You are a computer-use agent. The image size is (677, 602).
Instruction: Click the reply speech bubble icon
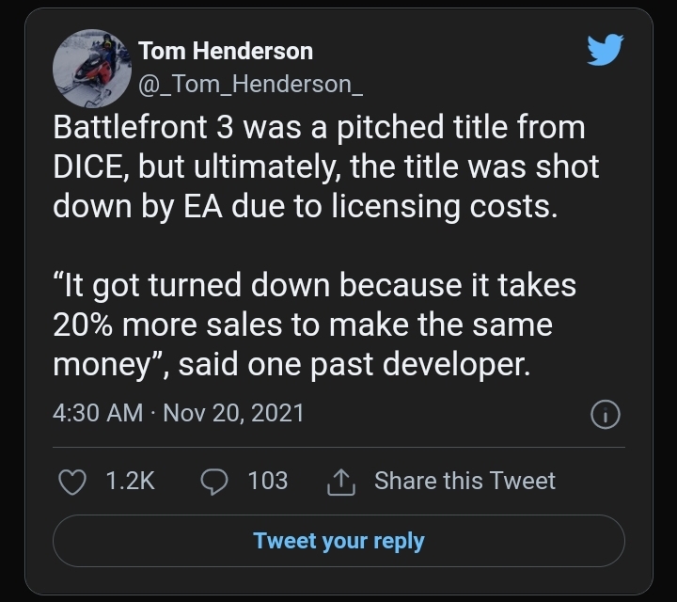point(215,482)
